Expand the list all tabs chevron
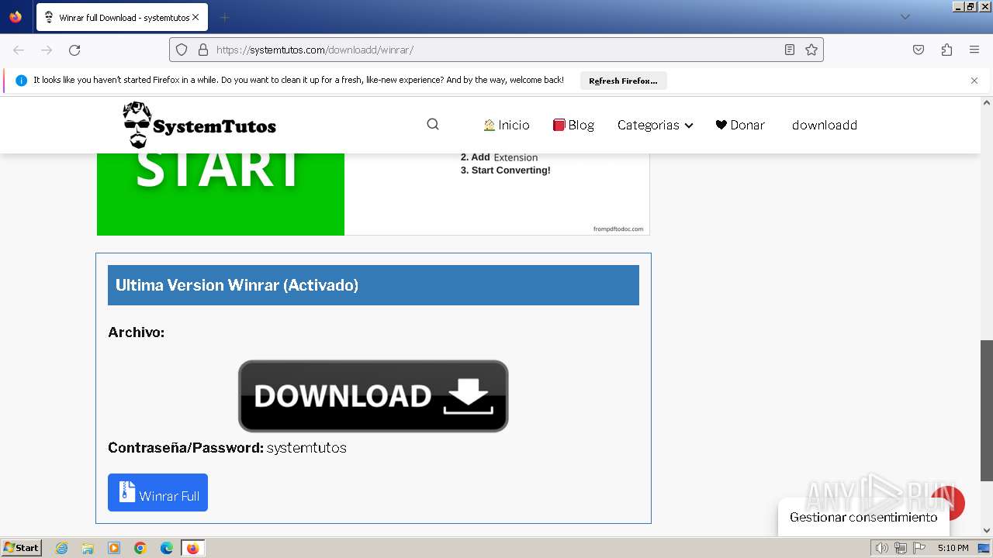 click(x=905, y=17)
